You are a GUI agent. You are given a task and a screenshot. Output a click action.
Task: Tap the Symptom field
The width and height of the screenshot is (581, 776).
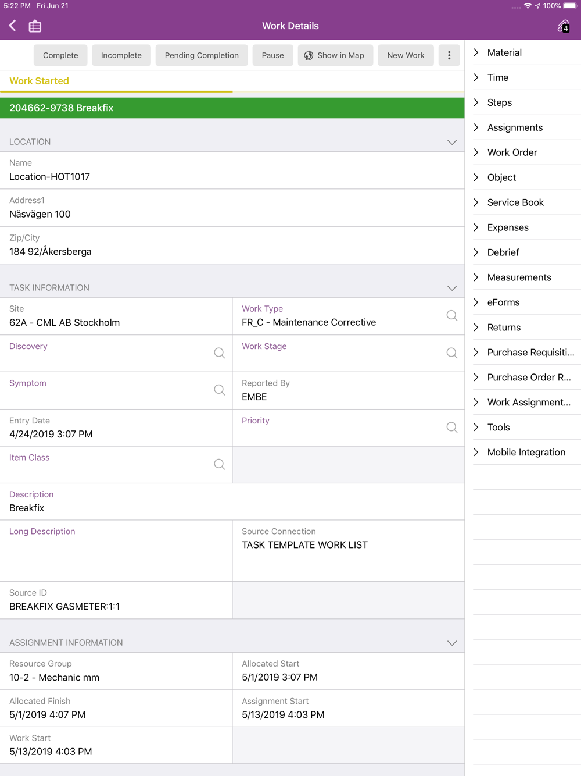coord(116,391)
